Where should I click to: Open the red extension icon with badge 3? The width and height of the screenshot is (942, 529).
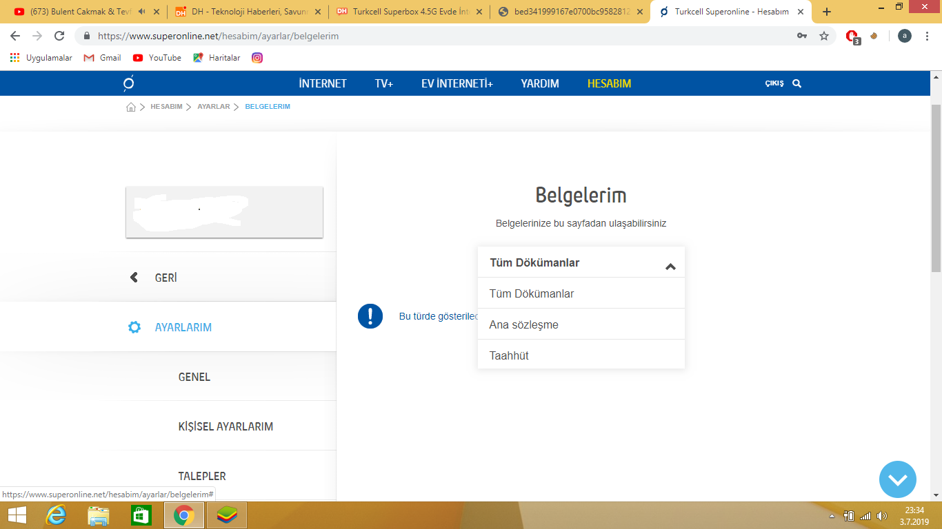coord(852,37)
